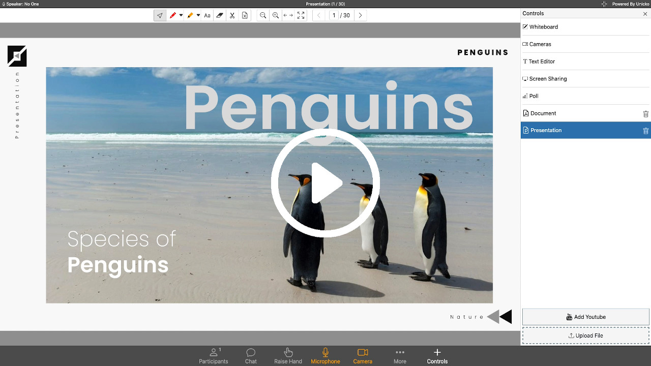Click Add Youtube button
The width and height of the screenshot is (651, 366).
(586, 317)
